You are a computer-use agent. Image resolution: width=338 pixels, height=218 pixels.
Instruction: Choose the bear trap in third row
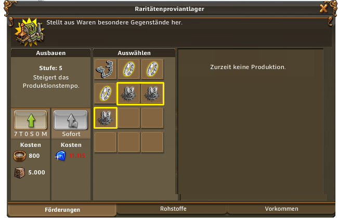pyautogui.click(x=106, y=118)
